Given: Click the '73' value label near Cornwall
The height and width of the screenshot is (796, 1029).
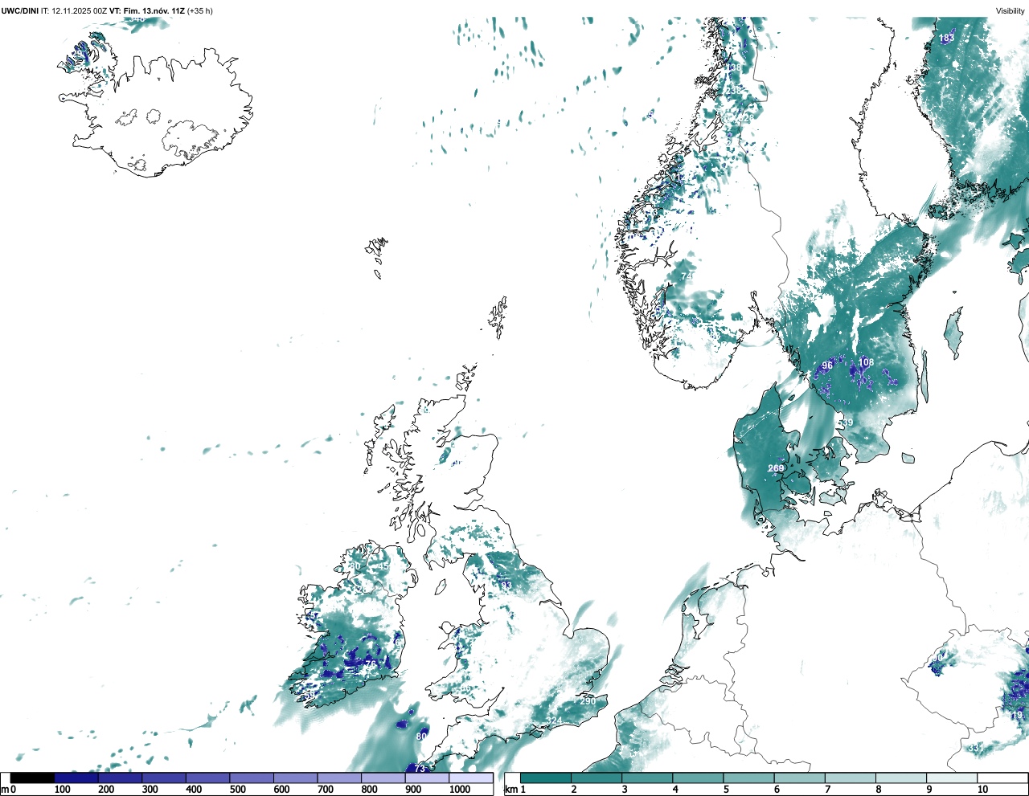Looking at the screenshot, I should [x=420, y=769].
